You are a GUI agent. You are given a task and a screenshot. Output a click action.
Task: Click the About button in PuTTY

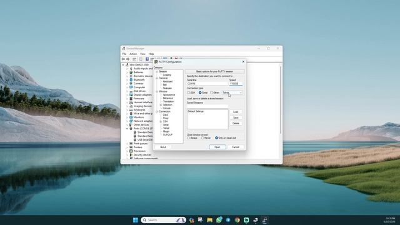click(x=163, y=147)
